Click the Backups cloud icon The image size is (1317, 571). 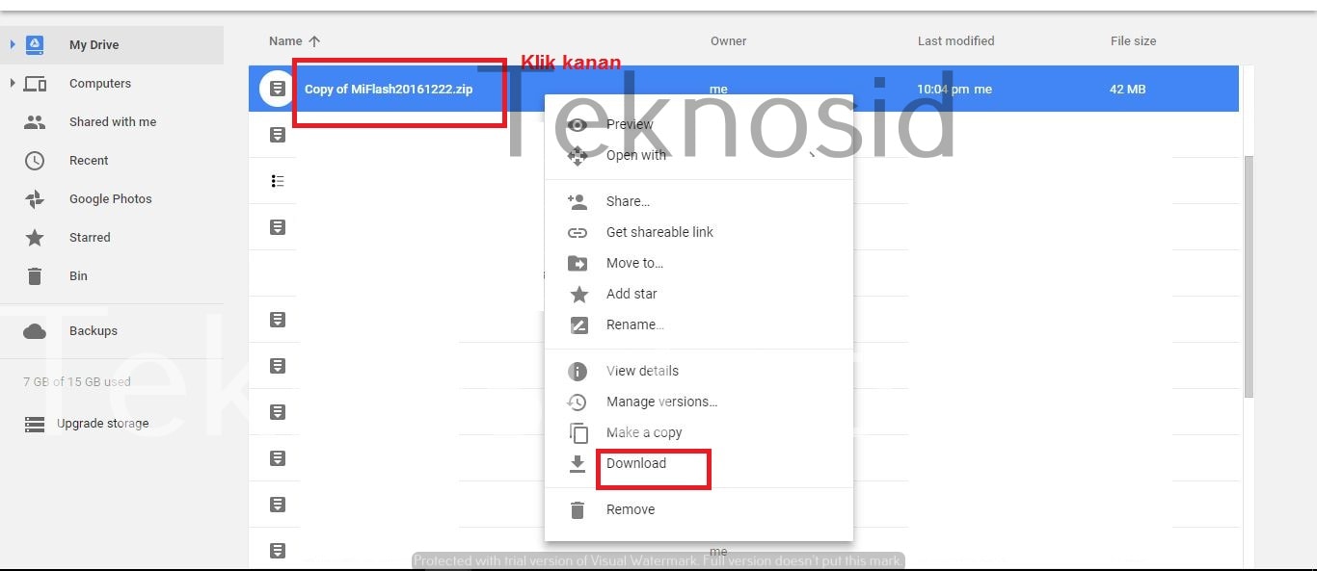point(35,331)
